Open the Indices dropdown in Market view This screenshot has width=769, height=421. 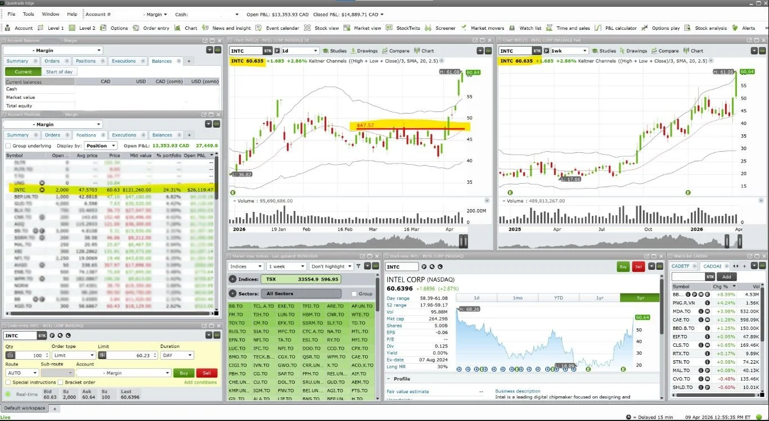pyautogui.click(x=246, y=266)
